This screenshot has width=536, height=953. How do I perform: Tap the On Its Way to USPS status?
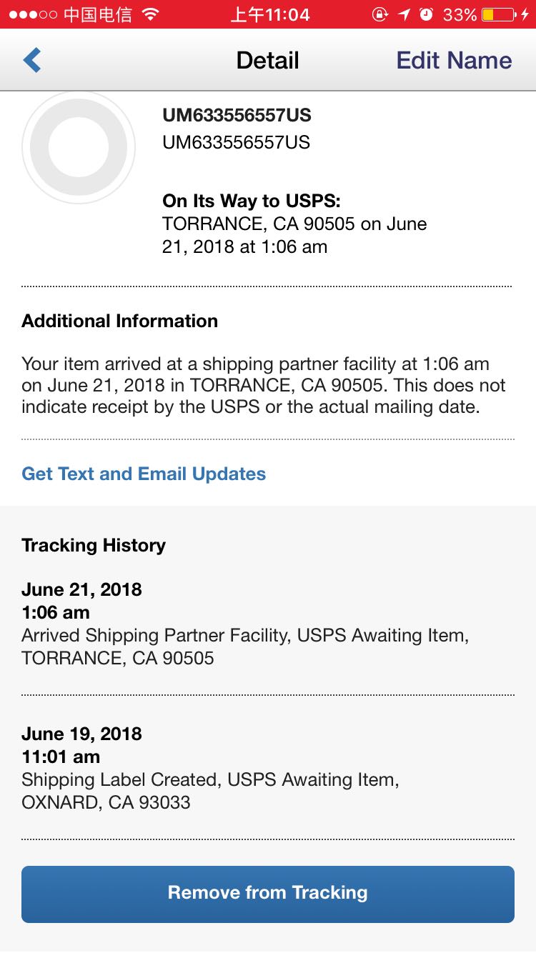pyautogui.click(x=252, y=201)
